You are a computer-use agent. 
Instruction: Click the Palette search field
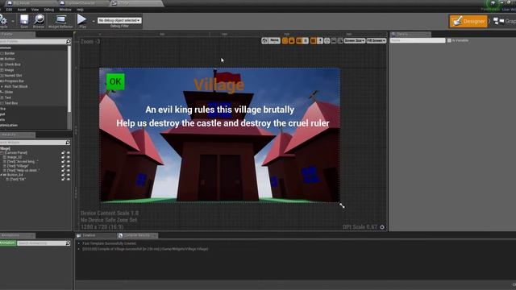[x=33, y=41]
